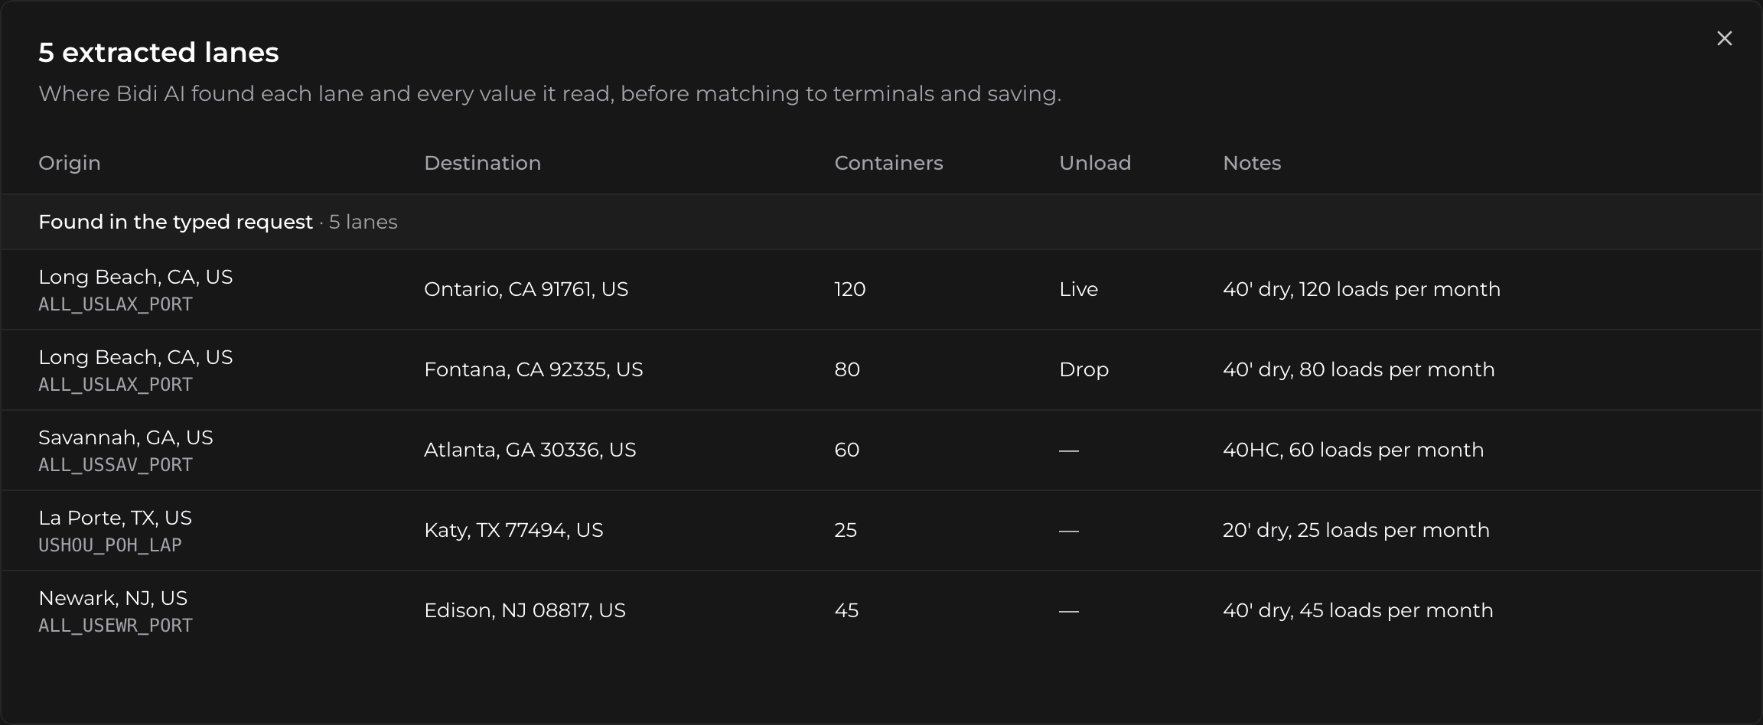Select Savannah, GA, US origin
This screenshot has width=1763, height=725.
pyautogui.click(x=125, y=437)
